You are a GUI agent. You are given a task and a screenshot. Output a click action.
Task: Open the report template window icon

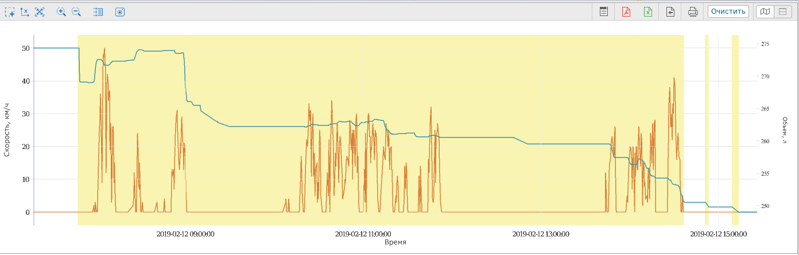(604, 11)
